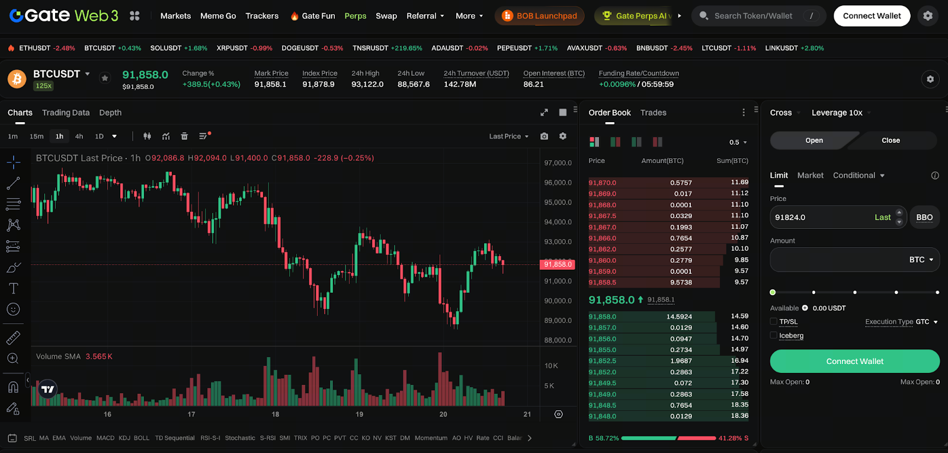Select the 1m chart interval
The width and height of the screenshot is (948, 453).
pyautogui.click(x=13, y=136)
